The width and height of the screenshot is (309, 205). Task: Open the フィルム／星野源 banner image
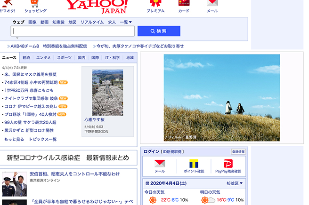(x=222, y=98)
